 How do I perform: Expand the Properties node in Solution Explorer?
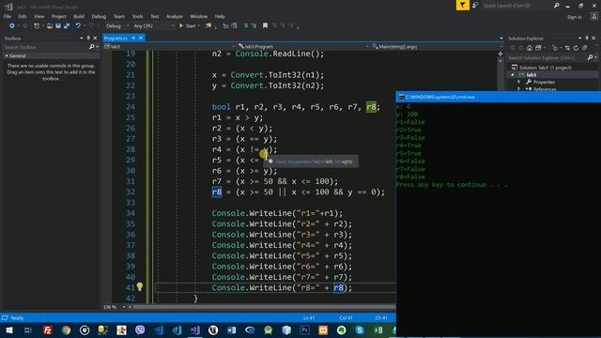tap(519, 82)
